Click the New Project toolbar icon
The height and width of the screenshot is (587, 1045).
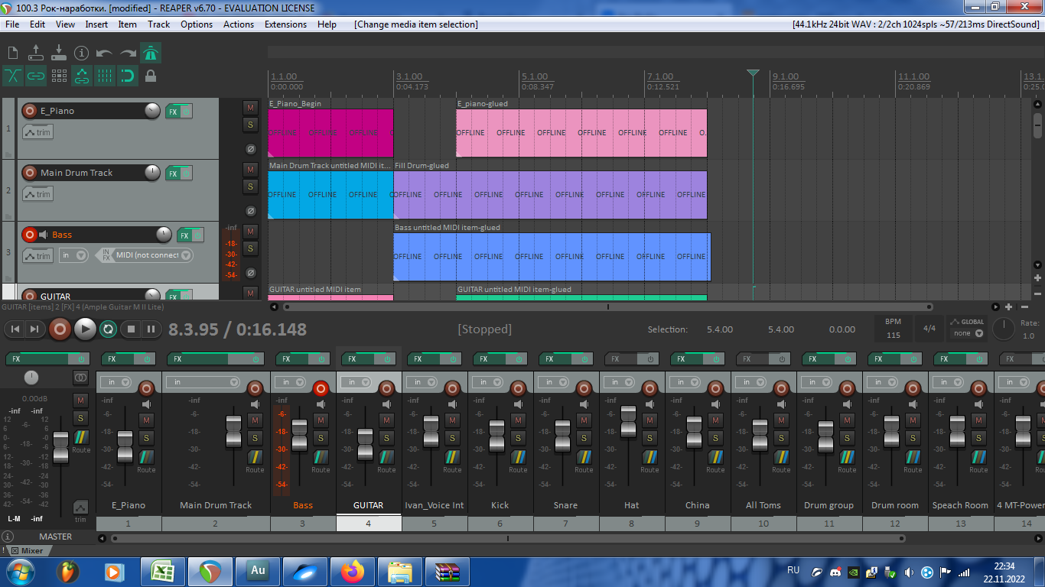click(x=13, y=53)
